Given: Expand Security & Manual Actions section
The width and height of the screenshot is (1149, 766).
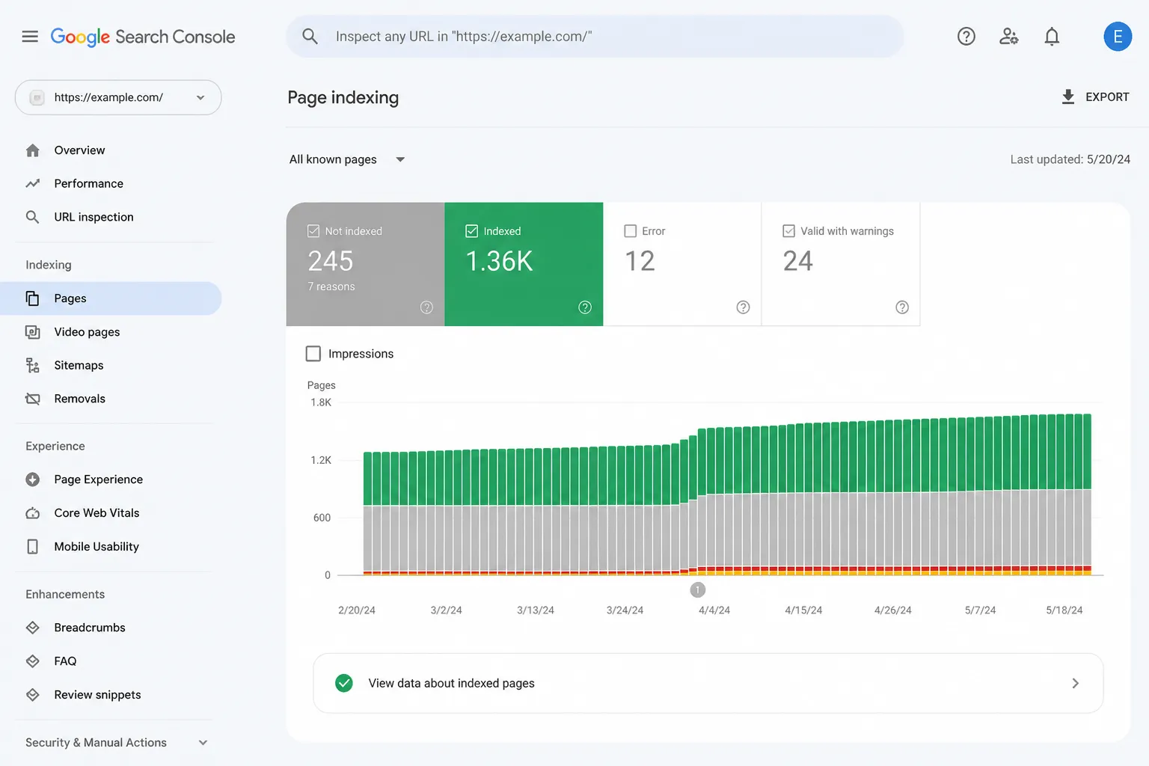Looking at the screenshot, I should point(117,743).
